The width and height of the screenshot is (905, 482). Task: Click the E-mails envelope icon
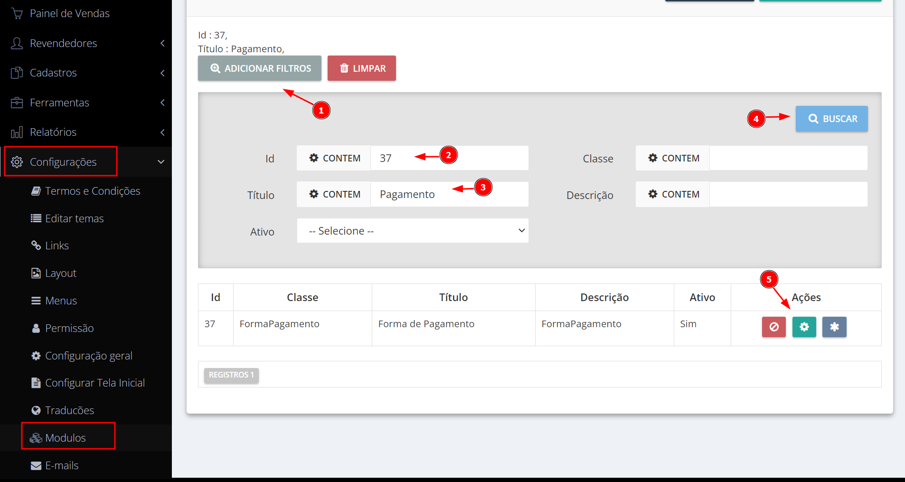point(36,466)
